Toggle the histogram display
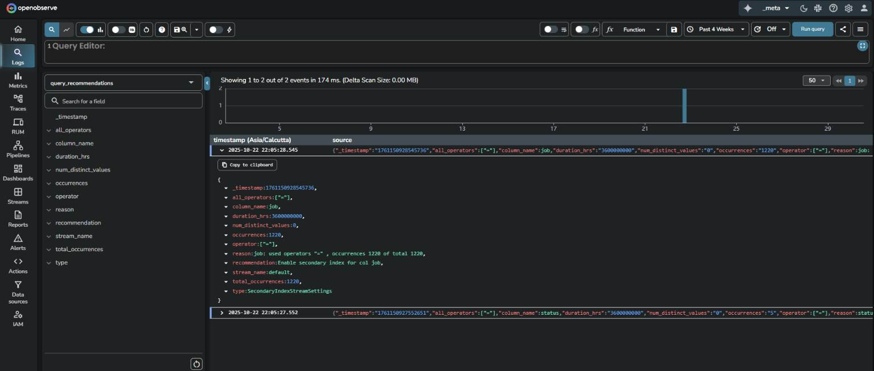The image size is (874, 371). click(x=87, y=29)
